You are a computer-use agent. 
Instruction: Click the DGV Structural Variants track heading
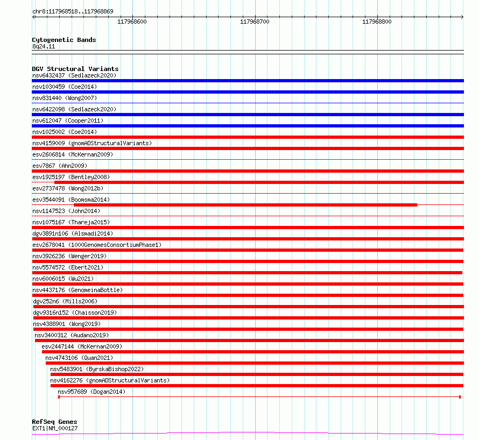coord(75,69)
